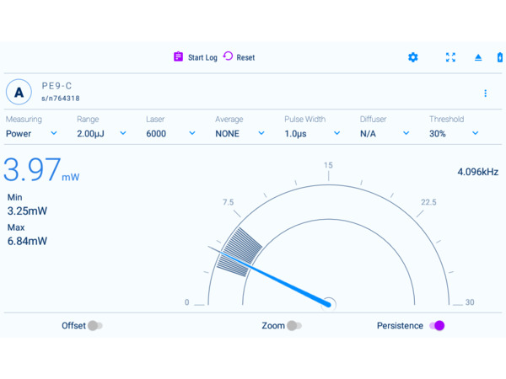Select the channel A circle badge
Screen dimensions: 506x379
pos(19,93)
